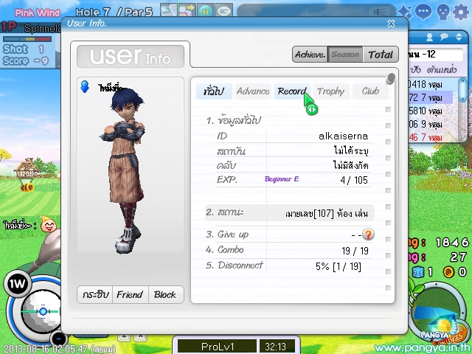Viewport: 472px width, 354px height.
Task: Switch to the Achieve. tab
Action: pyautogui.click(x=310, y=55)
